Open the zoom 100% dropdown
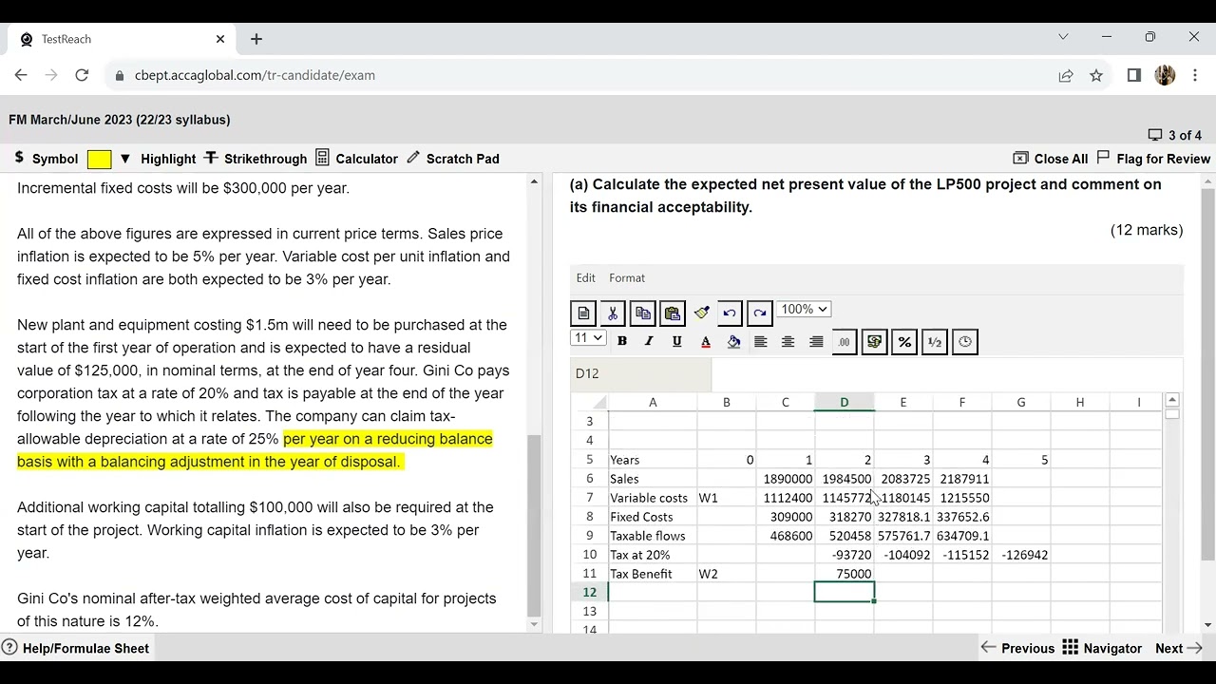The height and width of the screenshot is (684, 1216). tap(804, 309)
